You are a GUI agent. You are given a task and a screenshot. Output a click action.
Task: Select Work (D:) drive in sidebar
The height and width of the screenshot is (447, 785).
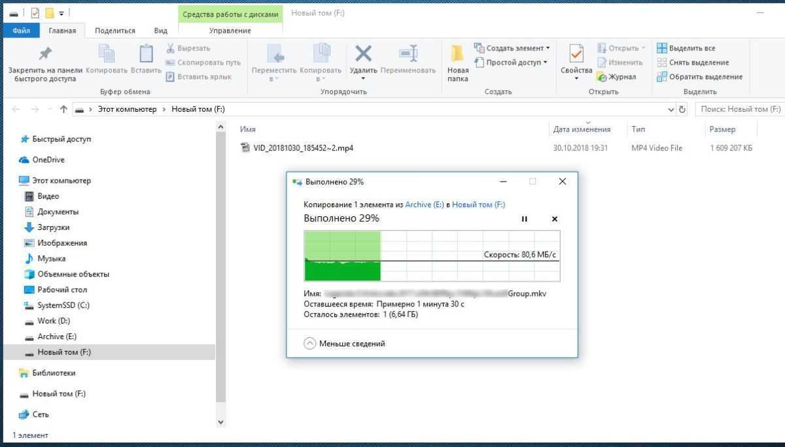click(x=53, y=321)
